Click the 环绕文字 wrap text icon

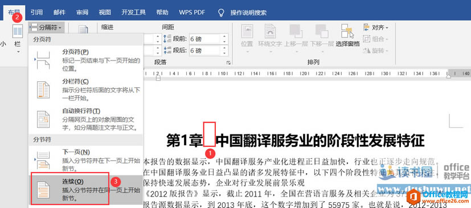270,31
